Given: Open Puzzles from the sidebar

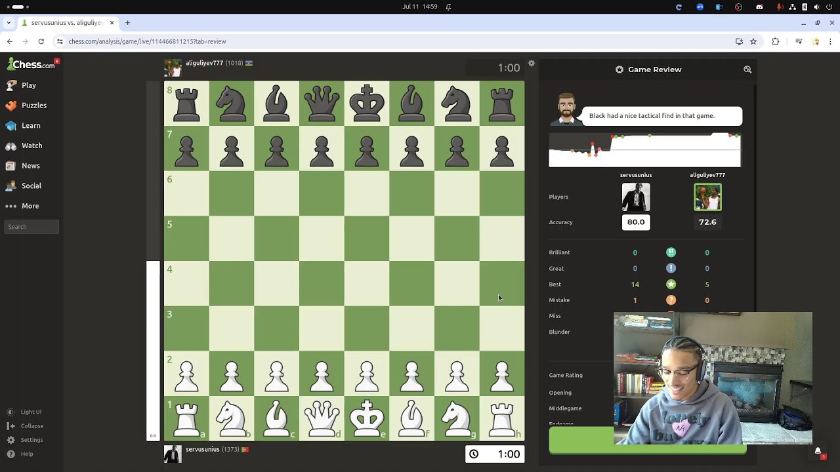Looking at the screenshot, I should (x=26, y=106).
